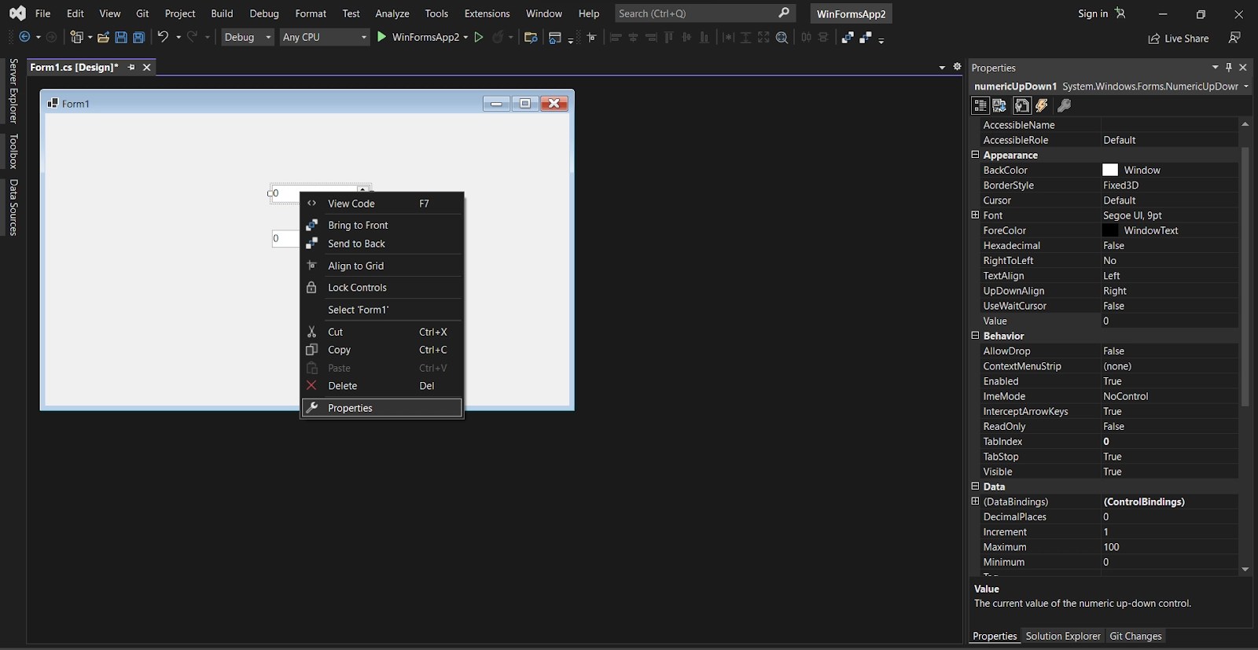
Task: Click the Maximum property value 100
Action: click(x=1170, y=547)
